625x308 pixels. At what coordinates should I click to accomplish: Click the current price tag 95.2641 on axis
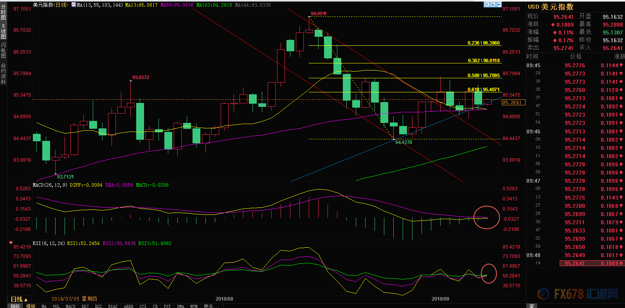tap(513, 103)
